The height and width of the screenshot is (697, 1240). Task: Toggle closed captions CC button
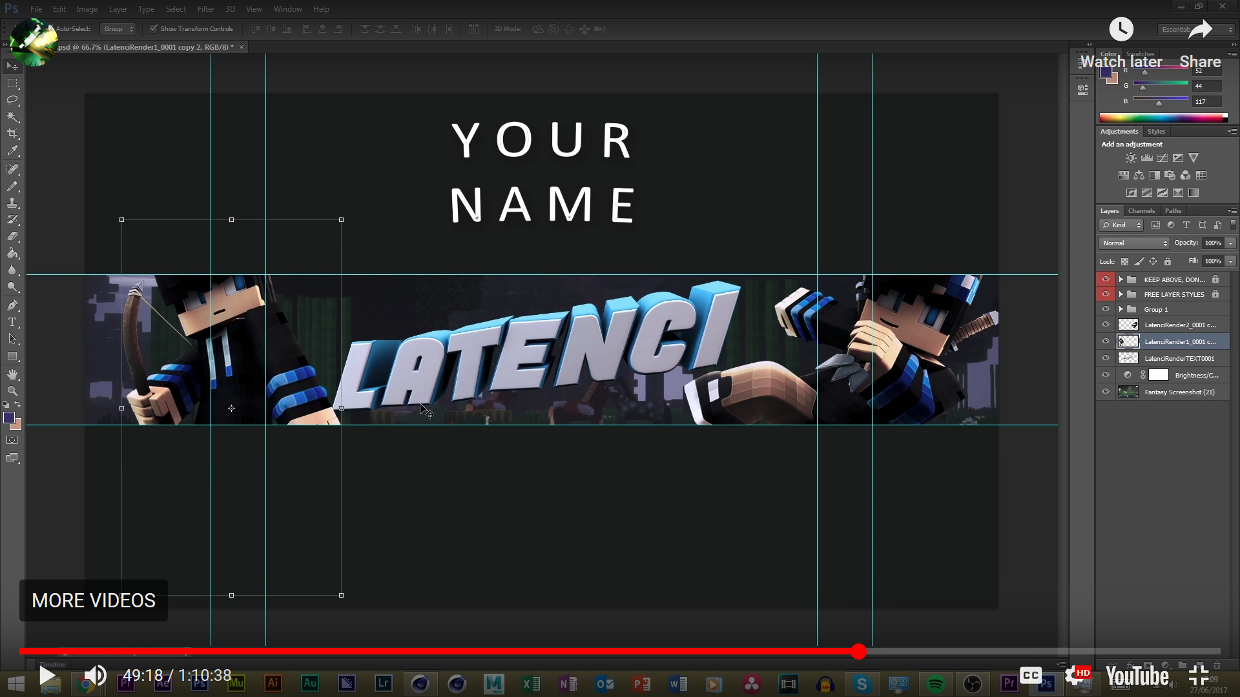click(x=1031, y=676)
